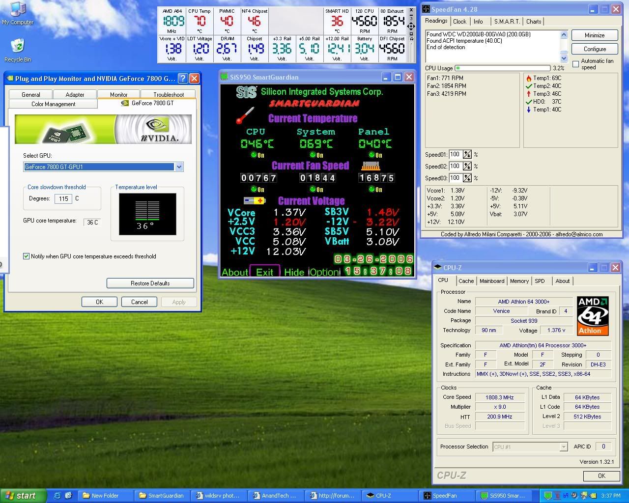Click the thermometer icon in SmartGuardian
This screenshot has width=629, height=503.
click(x=245, y=115)
